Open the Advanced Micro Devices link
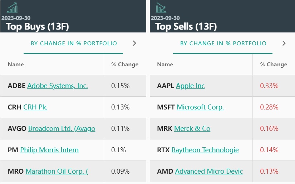Viewport: 295px width, 184px height. click(x=209, y=171)
